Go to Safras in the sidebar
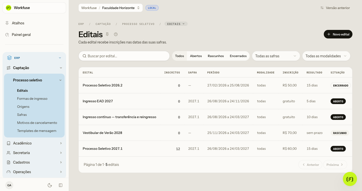362x191 pixels. click(x=22, y=115)
